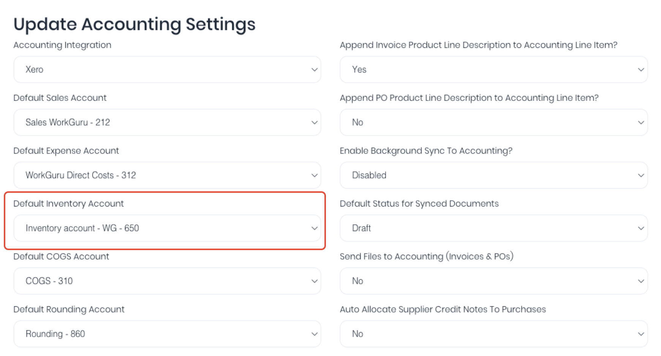Expand the Default Rounding Account dropdown
The height and width of the screenshot is (356, 661).
pyautogui.click(x=167, y=334)
